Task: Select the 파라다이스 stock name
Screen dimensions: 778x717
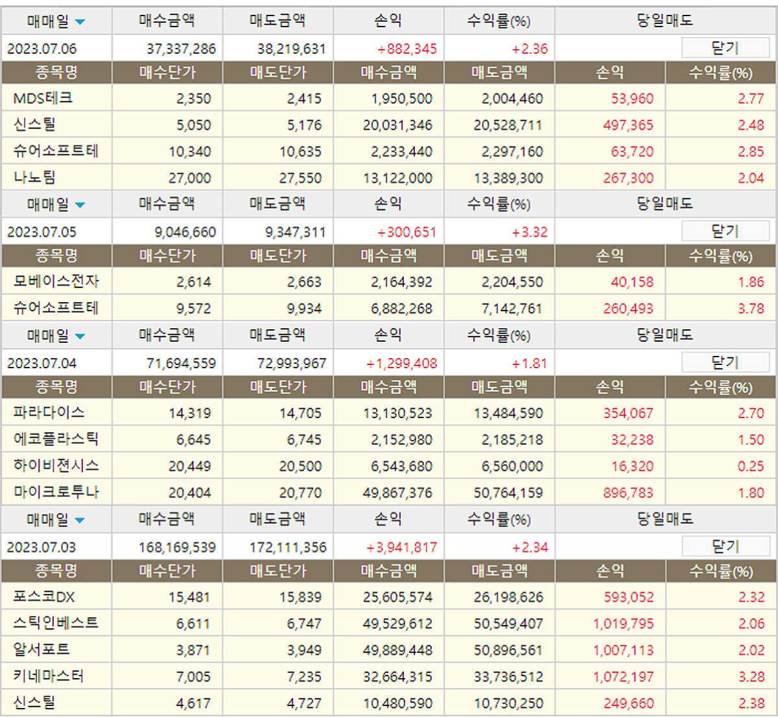Action: click(x=49, y=413)
